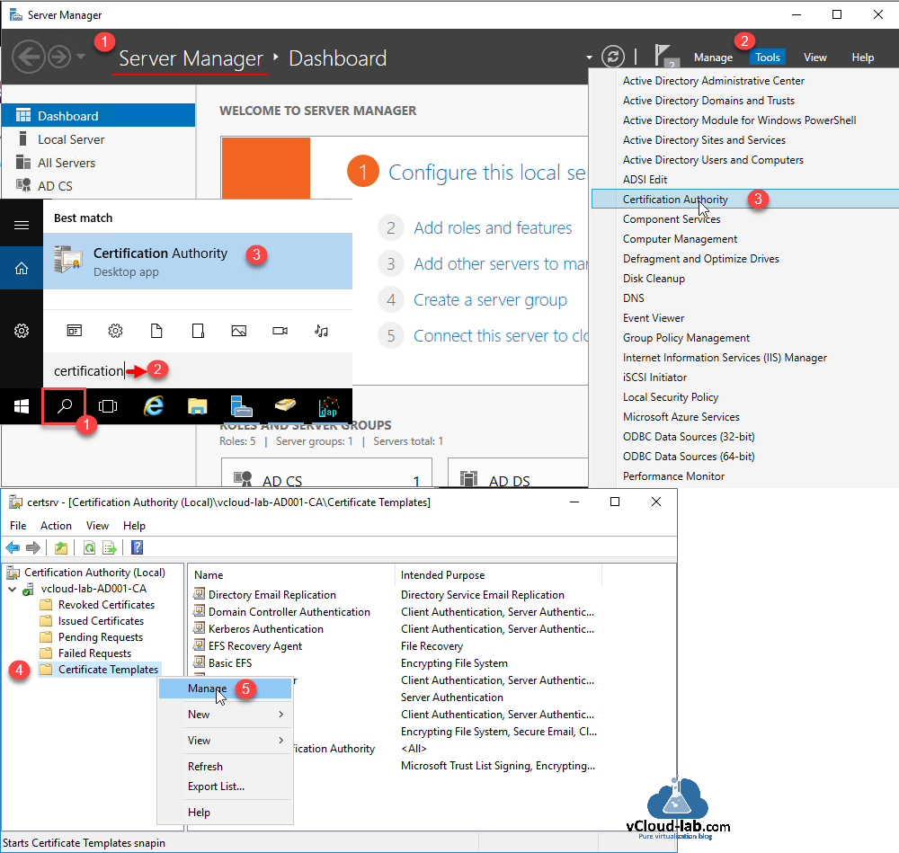The height and width of the screenshot is (853, 899).
Task: Open File Explorer from the taskbar
Action: [197, 406]
